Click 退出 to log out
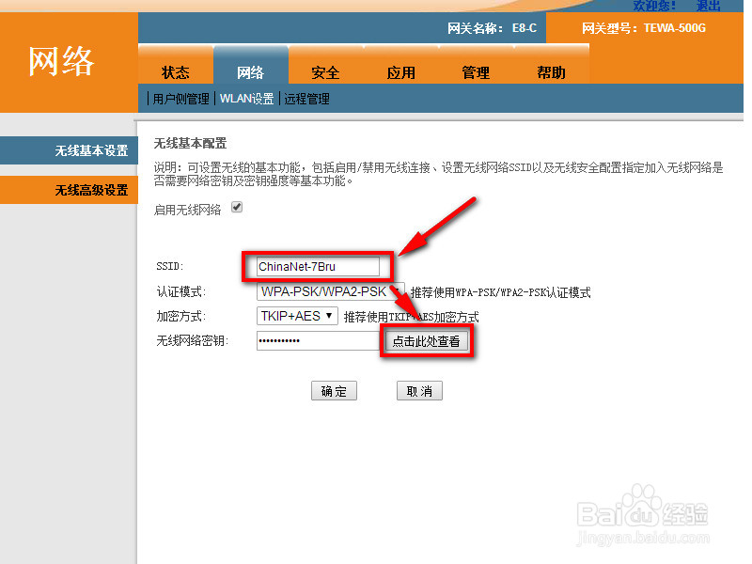Screen dimensions: 752x564 pyautogui.click(x=708, y=5)
